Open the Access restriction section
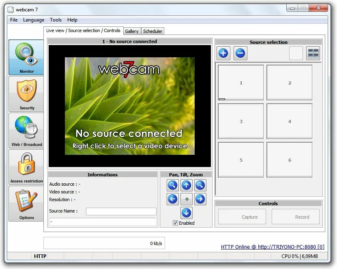Screen dimensions: 337x269 26,167
